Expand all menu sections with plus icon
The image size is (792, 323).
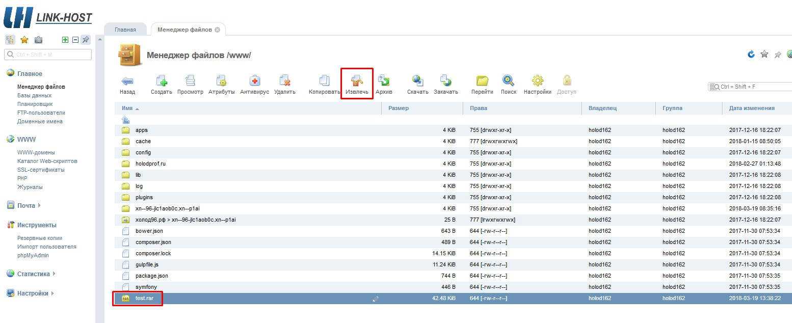point(65,40)
